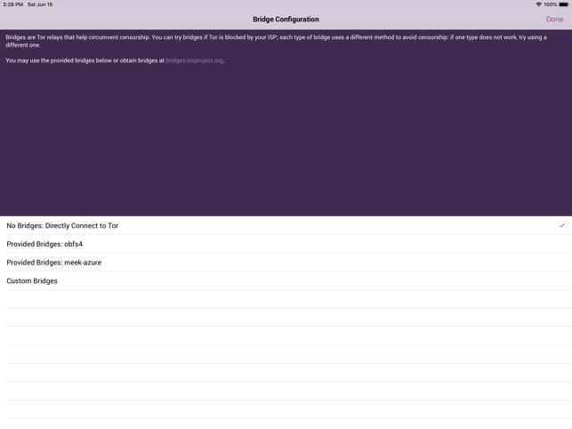Tap the Sat Jun 15 date
Screen dimensions: 572x429
pyautogui.click(x=40, y=4)
